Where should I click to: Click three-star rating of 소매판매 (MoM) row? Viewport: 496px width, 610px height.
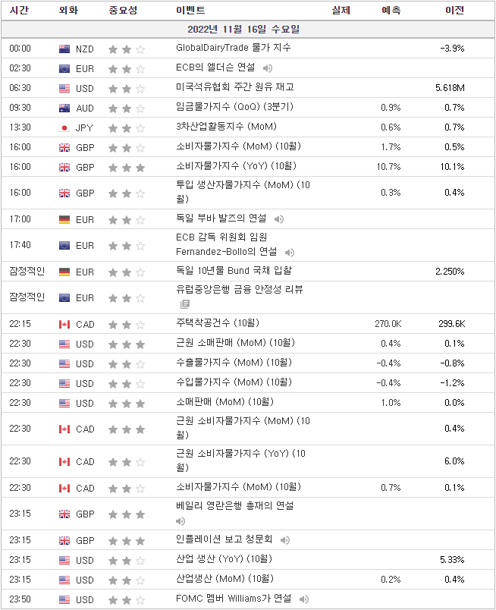tap(127, 404)
